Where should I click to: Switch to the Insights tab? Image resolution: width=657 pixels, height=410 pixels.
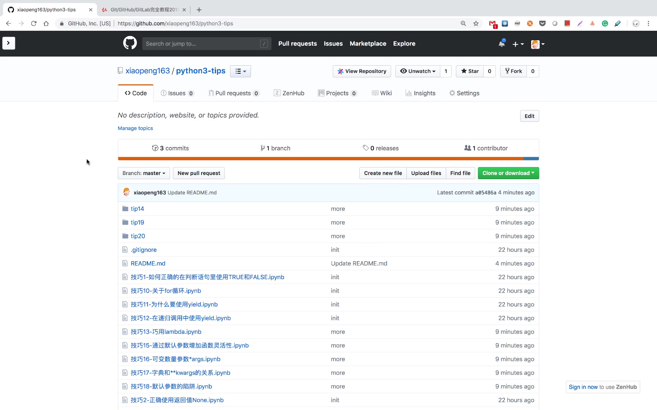[x=420, y=93]
